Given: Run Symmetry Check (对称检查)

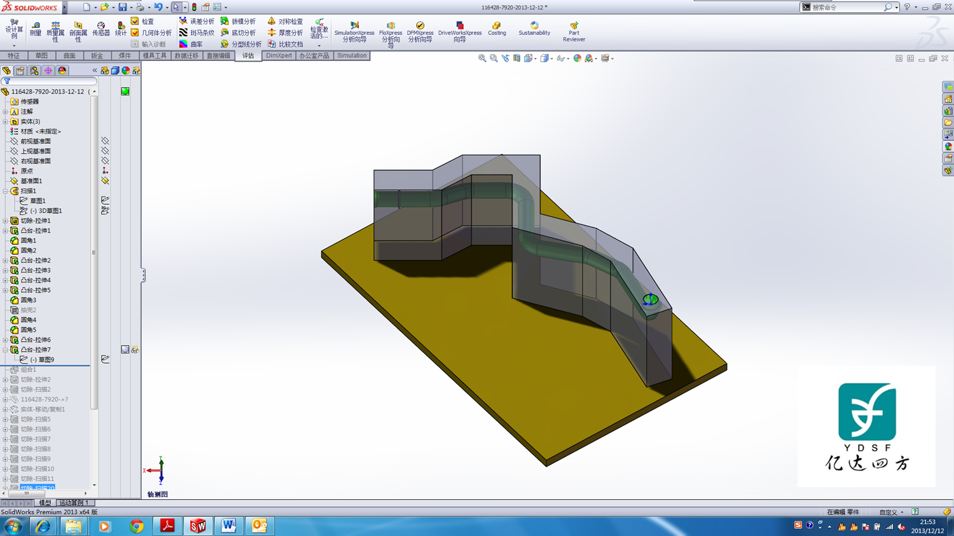Looking at the screenshot, I should (x=285, y=22).
